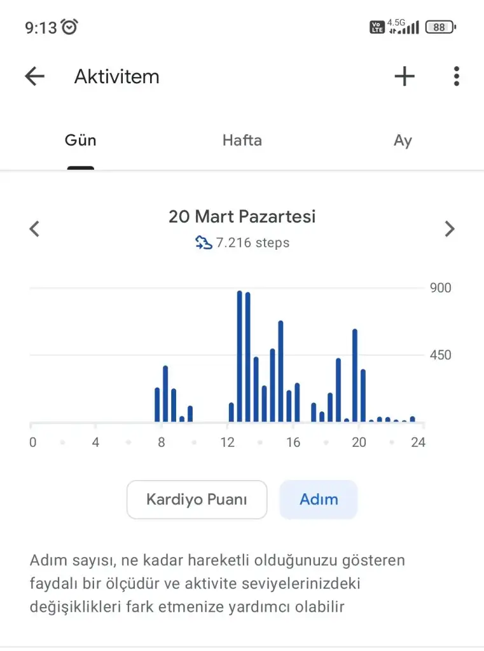
Task: Tap the VoLTE status icon
Action: click(x=377, y=27)
